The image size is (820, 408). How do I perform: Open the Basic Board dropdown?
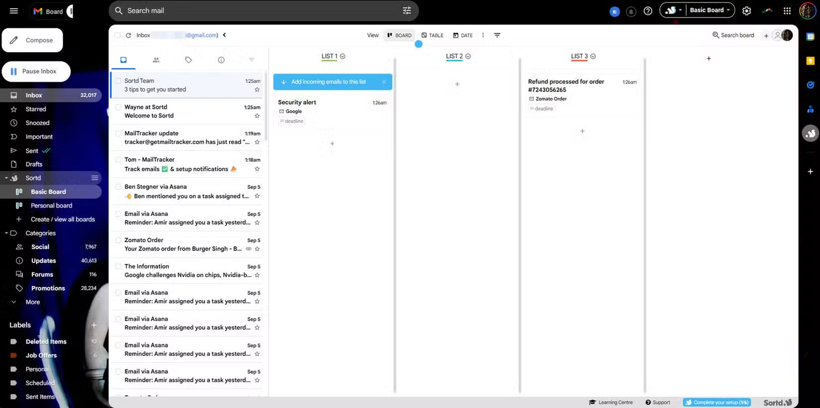[710, 10]
